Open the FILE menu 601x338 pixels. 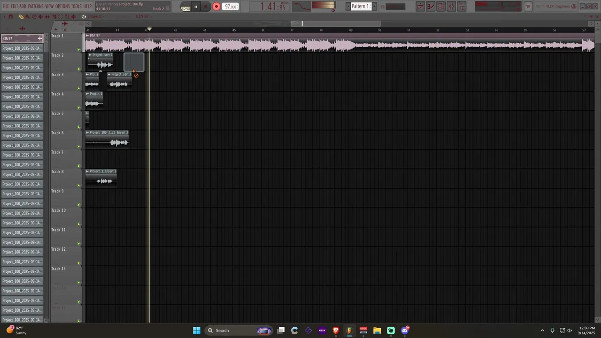tap(6, 7)
